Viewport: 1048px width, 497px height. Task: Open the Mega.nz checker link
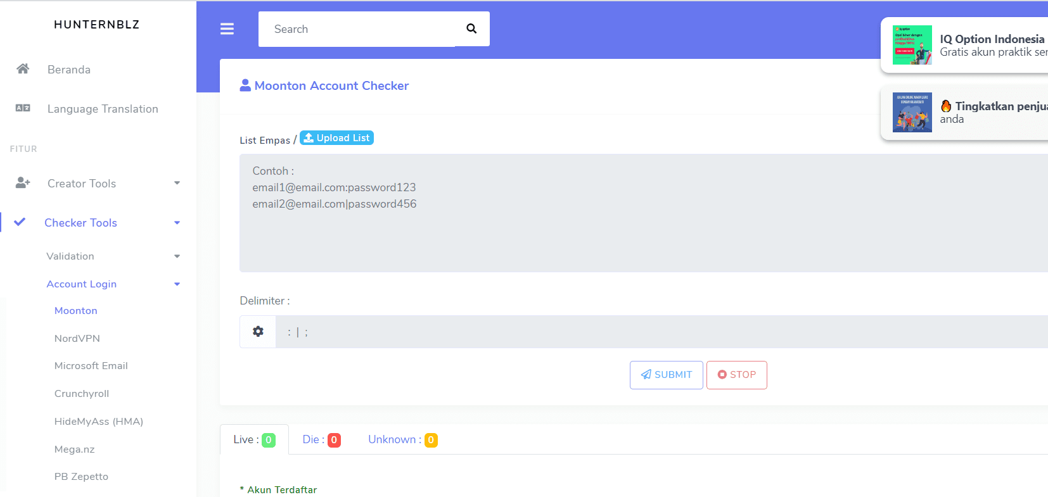pyautogui.click(x=75, y=450)
